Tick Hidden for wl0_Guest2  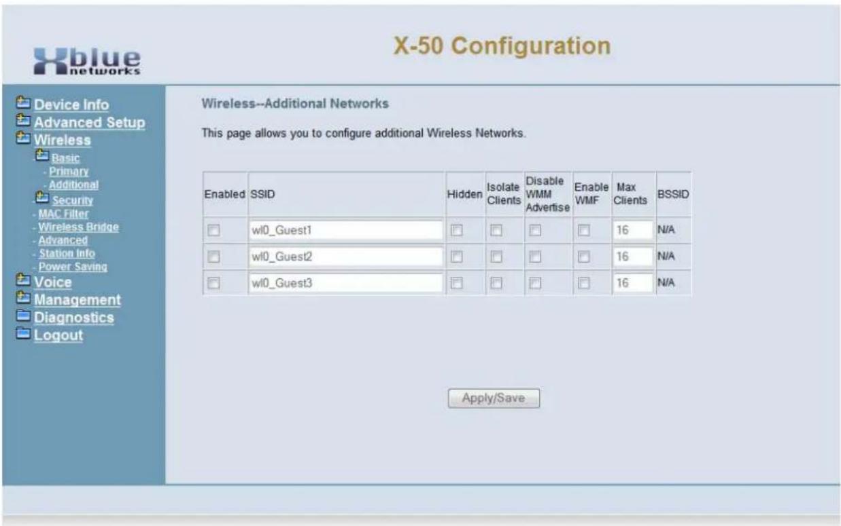click(x=458, y=257)
